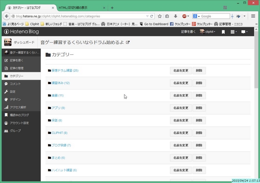Open the 練習休み (12) category

coord(60,83)
